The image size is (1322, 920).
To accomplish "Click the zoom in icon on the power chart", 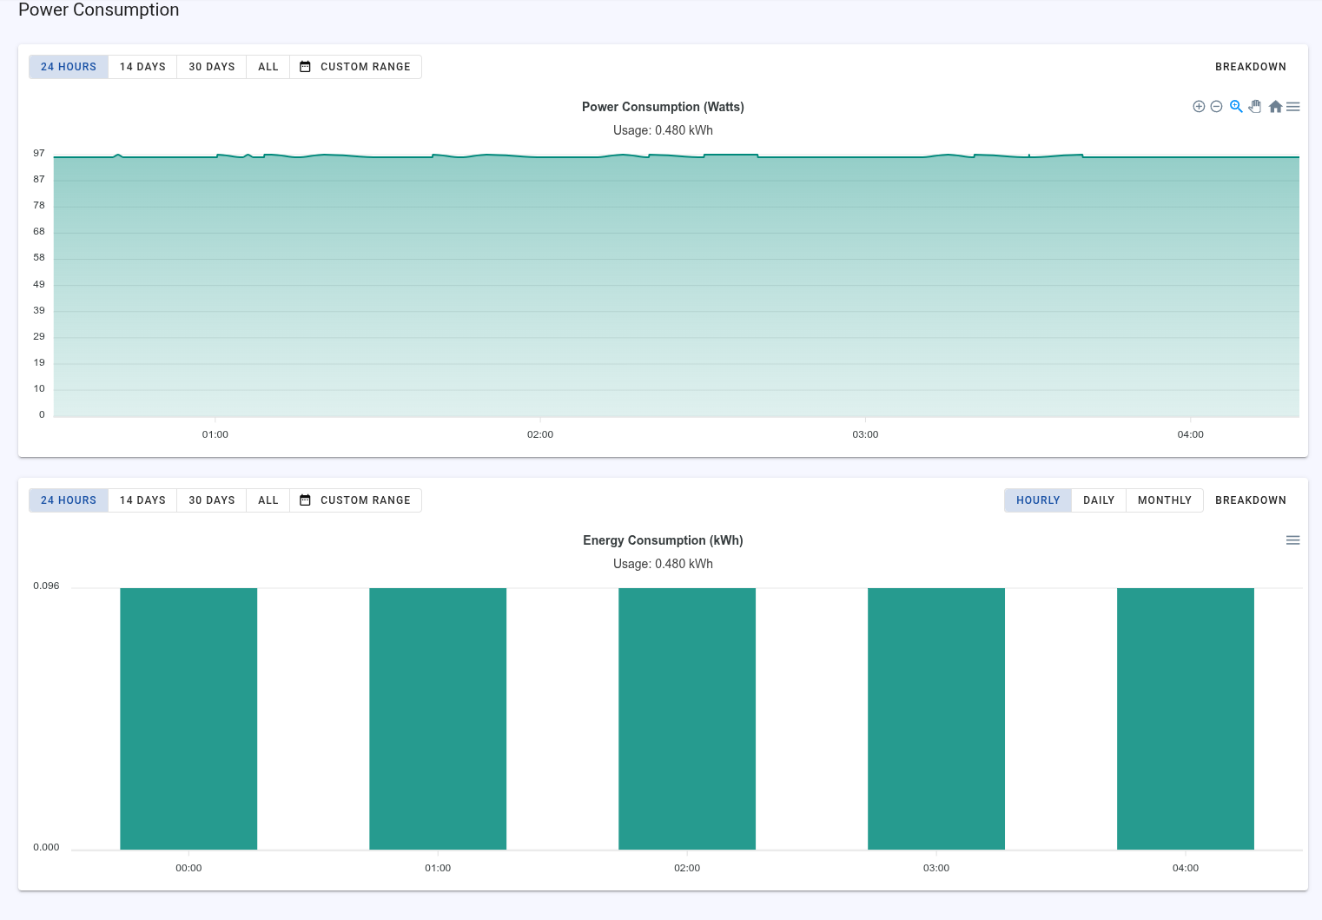I will [1199, 106].
